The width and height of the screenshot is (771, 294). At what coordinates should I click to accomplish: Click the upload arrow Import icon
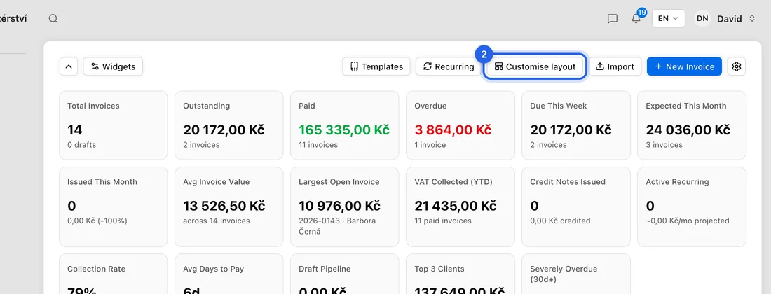click(599, 66)
